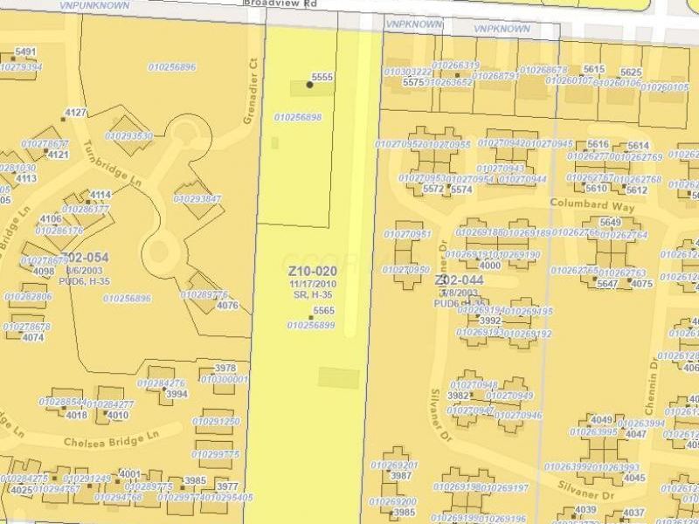699x524 pixels.
Task: Select parcel number 010256898
Action: (298, 117)
